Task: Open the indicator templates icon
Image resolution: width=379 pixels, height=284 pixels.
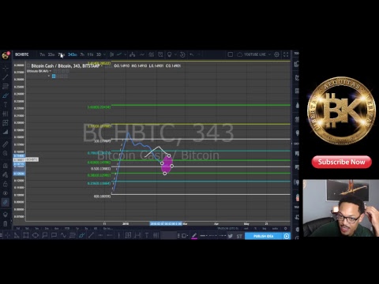Action: tap(152, 54)
